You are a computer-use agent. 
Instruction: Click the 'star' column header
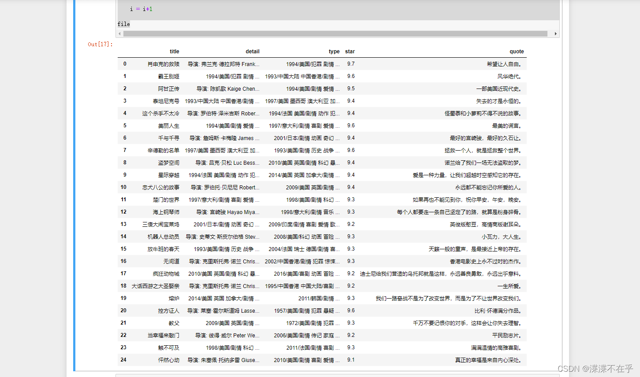(350, 52)
